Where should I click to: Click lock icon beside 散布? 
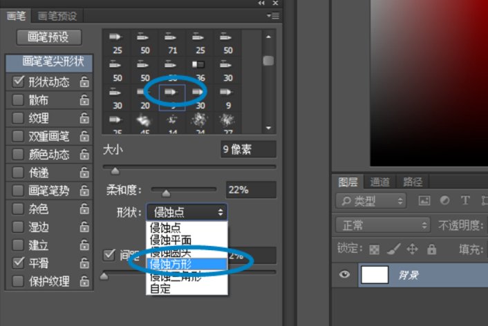pos(84,100)
